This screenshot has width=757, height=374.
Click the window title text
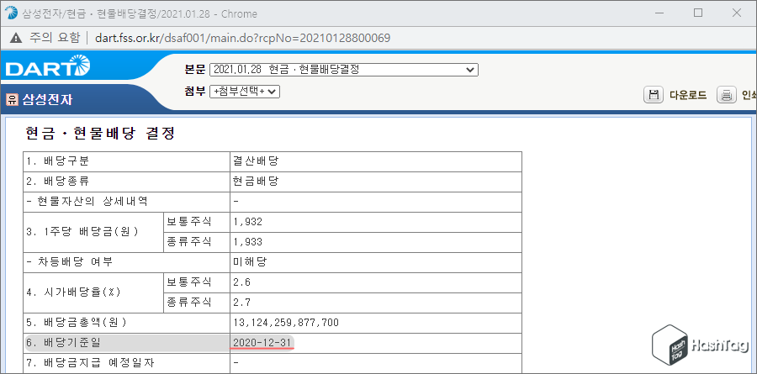tap(140, 13)
